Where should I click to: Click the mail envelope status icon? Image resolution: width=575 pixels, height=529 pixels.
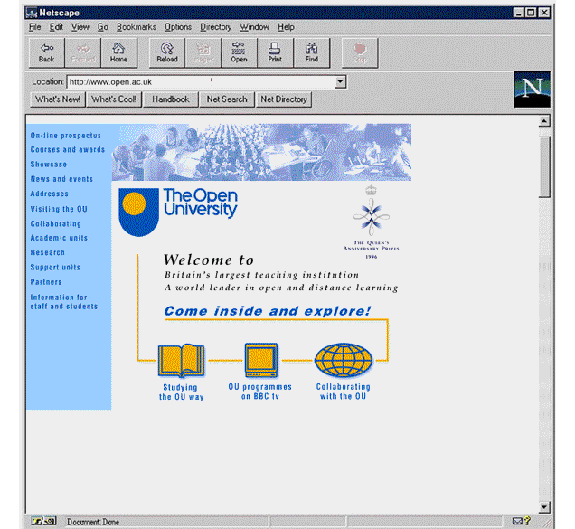click(516, 521)
